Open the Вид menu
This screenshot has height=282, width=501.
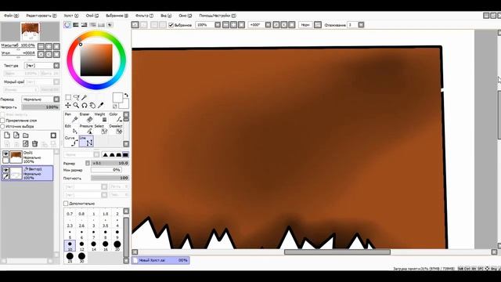166,16
